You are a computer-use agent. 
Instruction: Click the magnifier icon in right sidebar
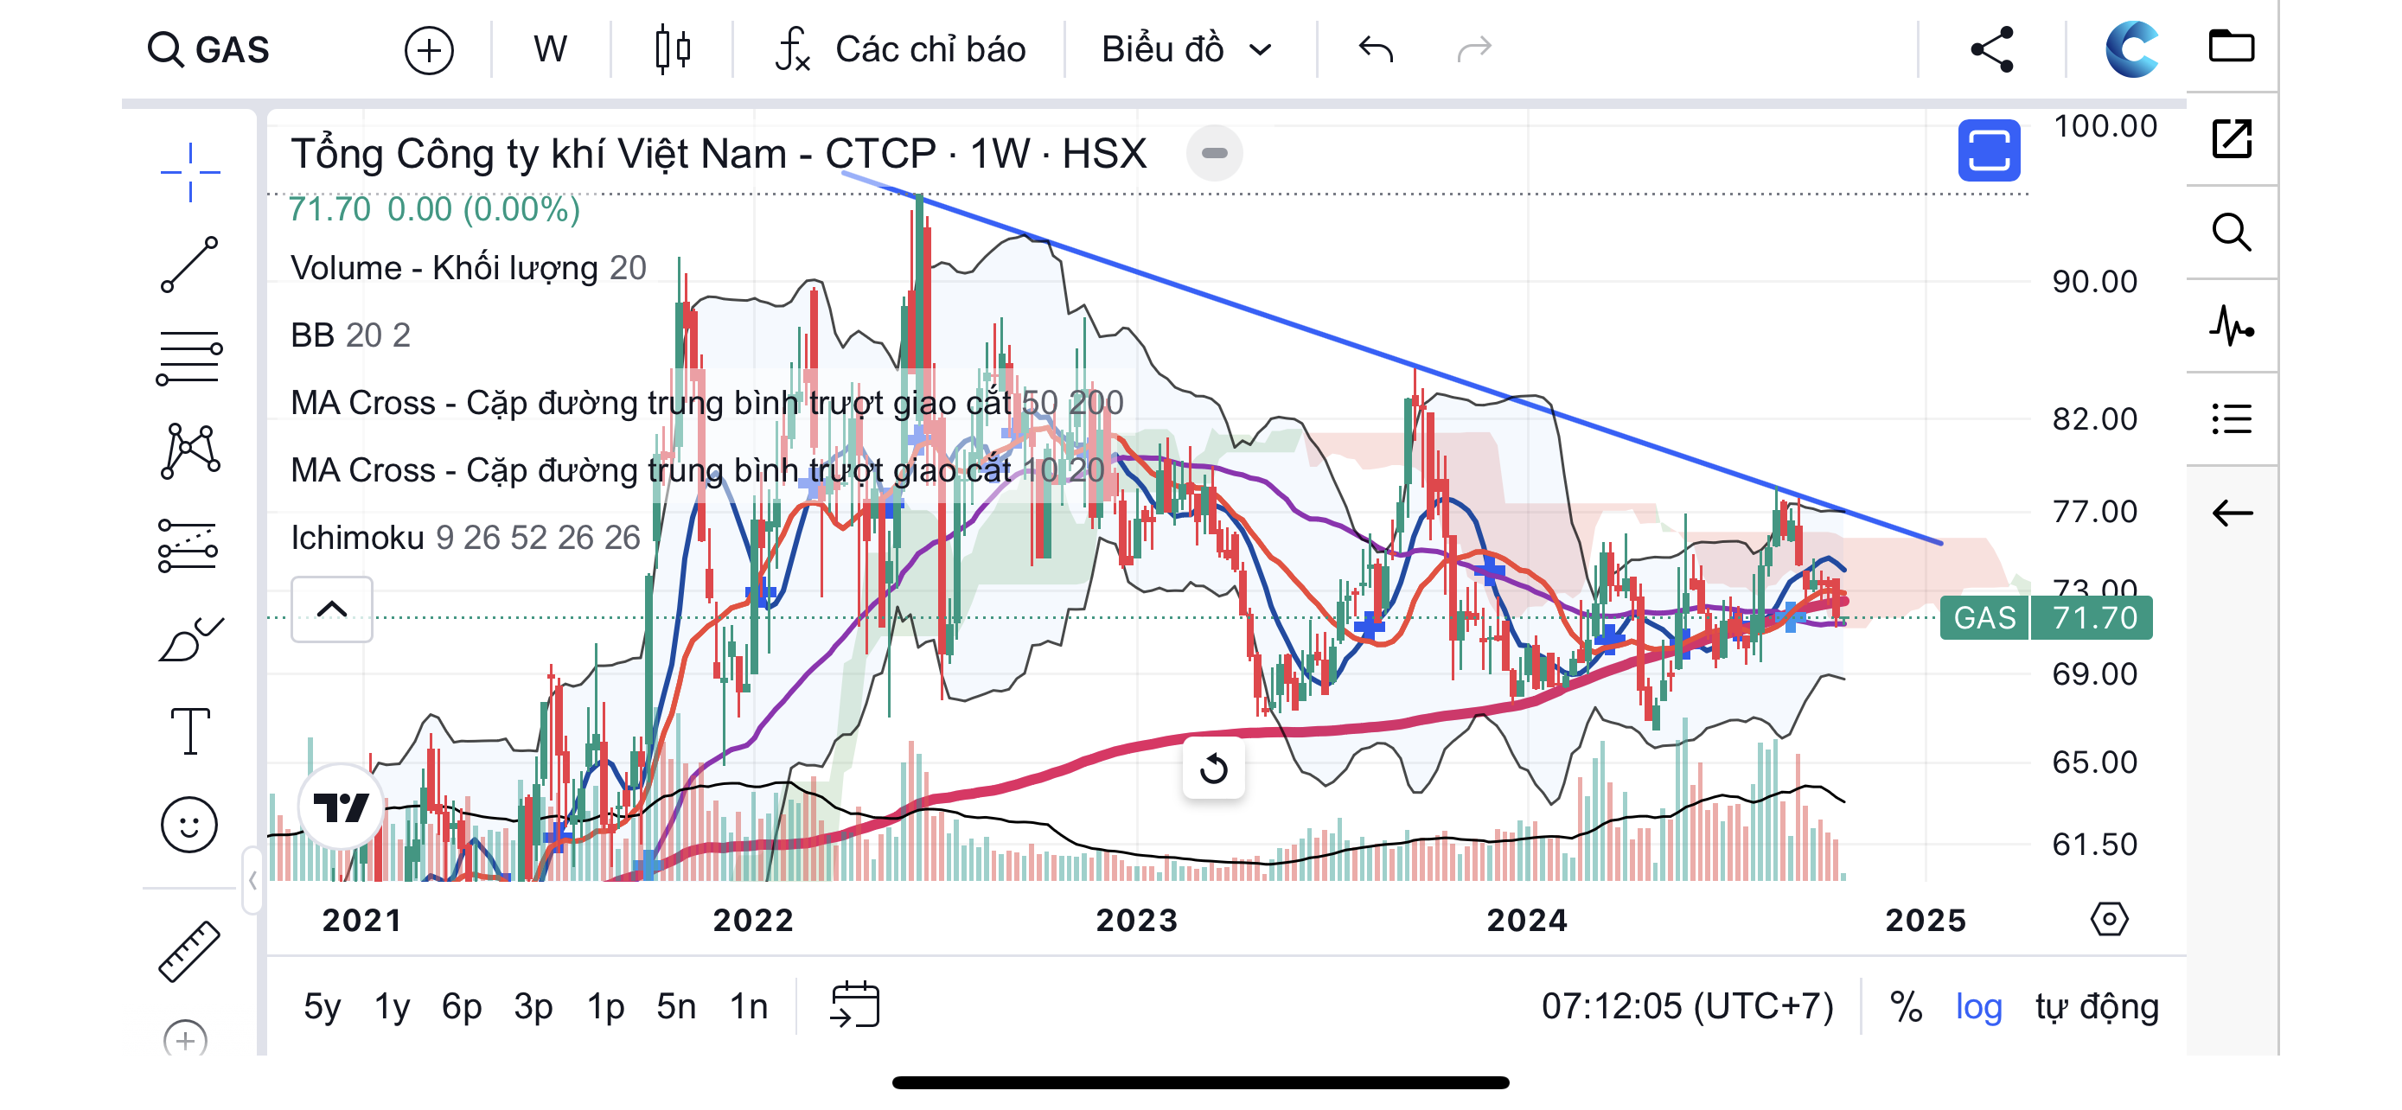[2232, 232]
